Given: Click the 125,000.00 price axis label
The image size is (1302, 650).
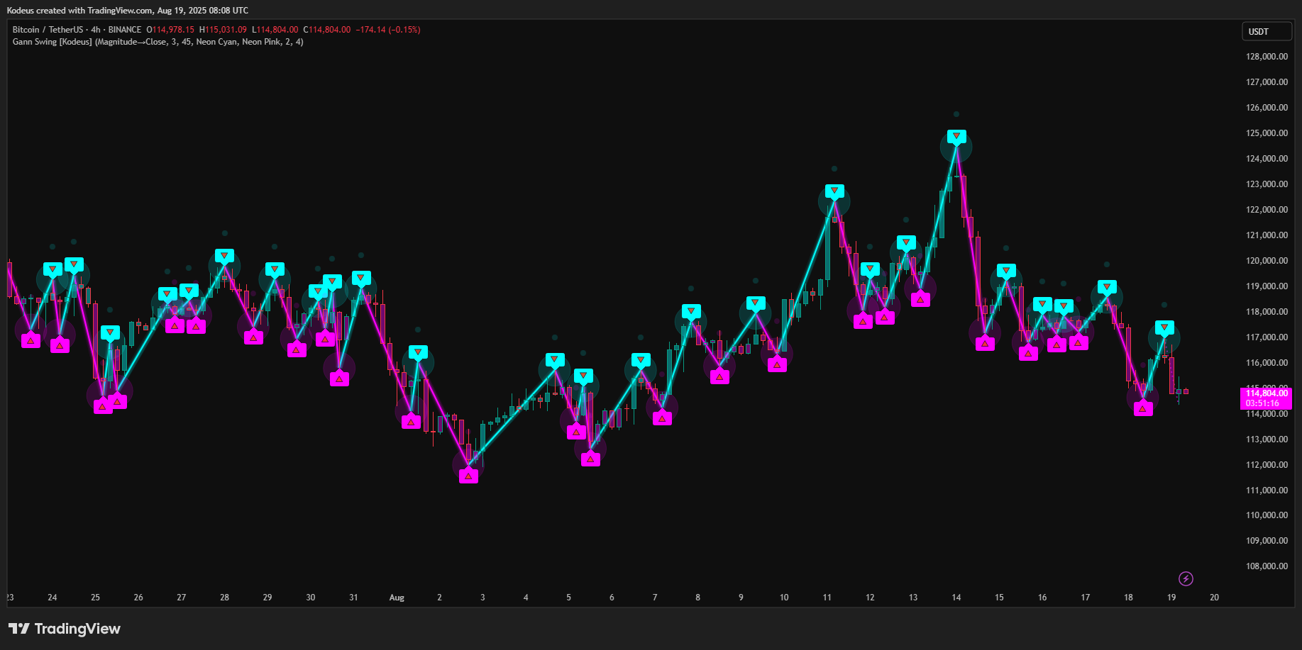Looking at the screenshot, I should [1267, 133].
